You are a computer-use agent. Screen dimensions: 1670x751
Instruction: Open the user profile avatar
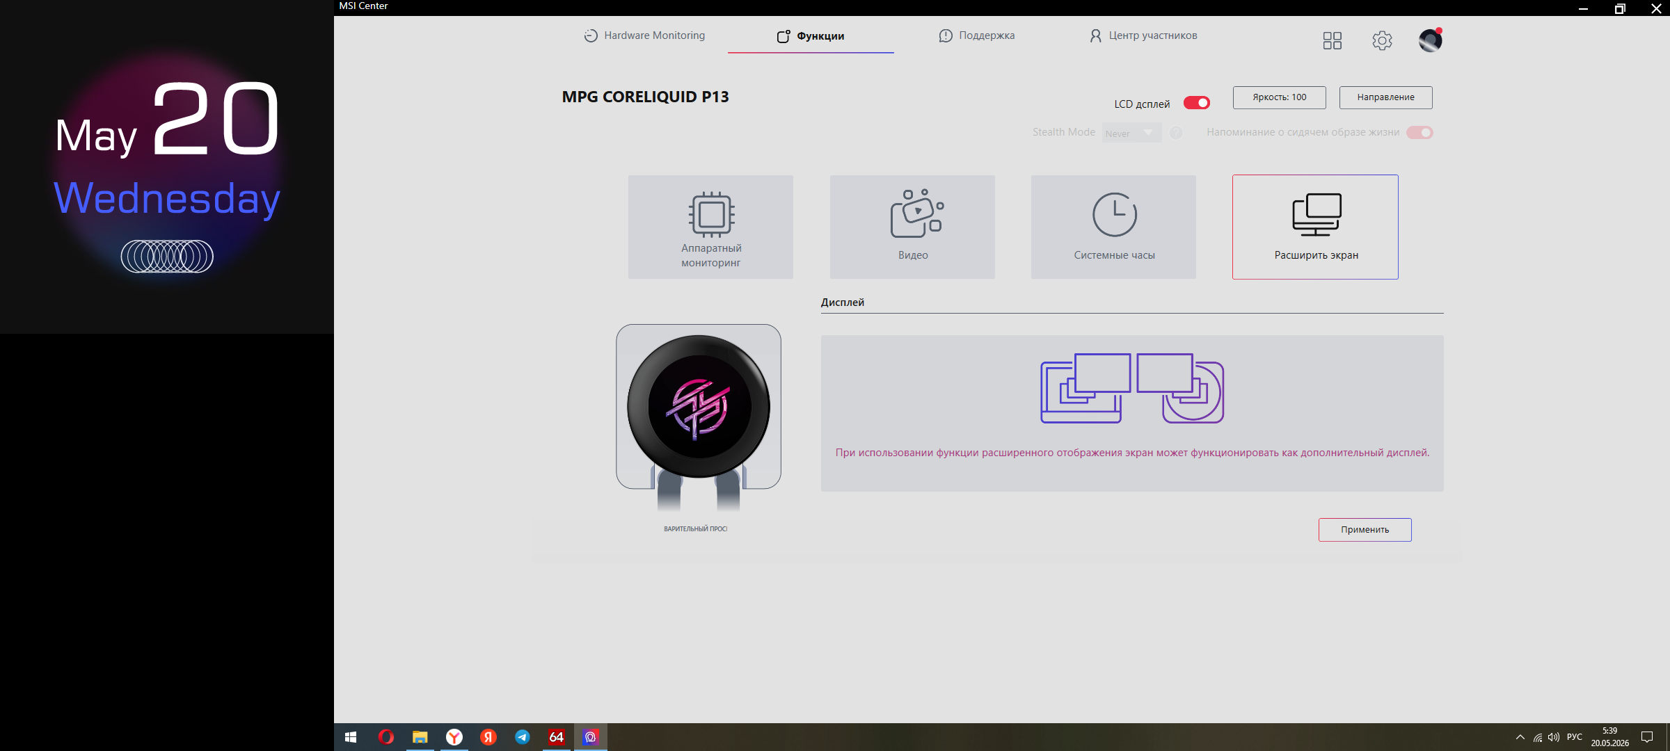pos(1431,40)
